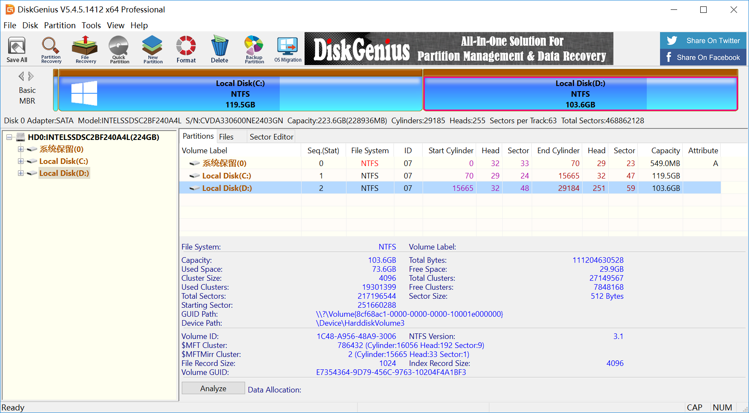Viewport: 749px width, 413px height.
Task: Click Seq.(Stat) column header
Action: pyautogui.click(x=323, y=150)
